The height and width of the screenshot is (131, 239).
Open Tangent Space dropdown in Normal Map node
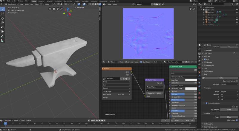154,87
